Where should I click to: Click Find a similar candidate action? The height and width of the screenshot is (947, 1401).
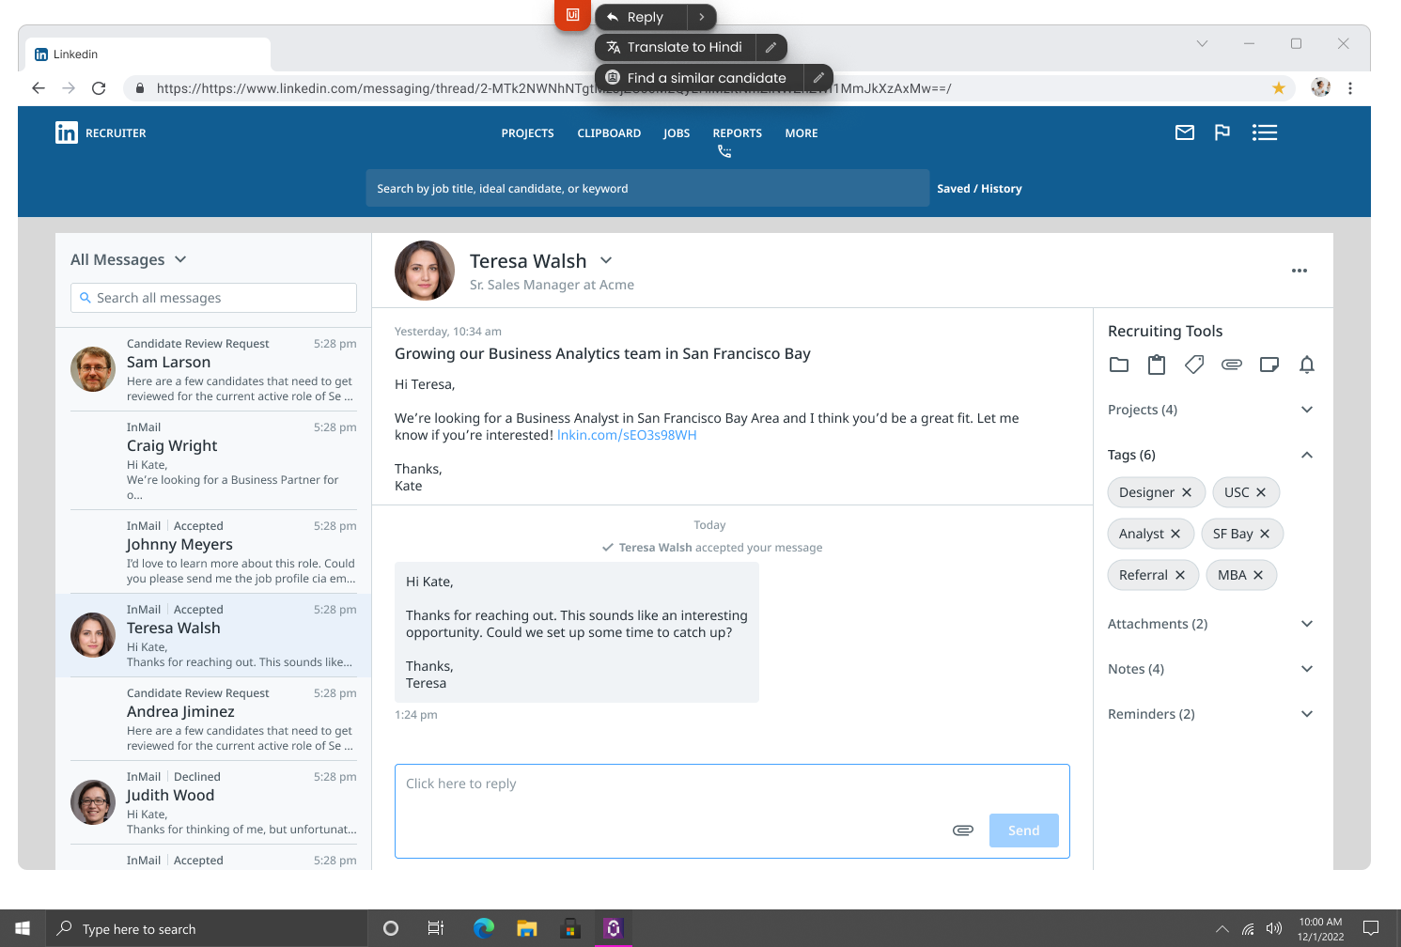[699, 78]
